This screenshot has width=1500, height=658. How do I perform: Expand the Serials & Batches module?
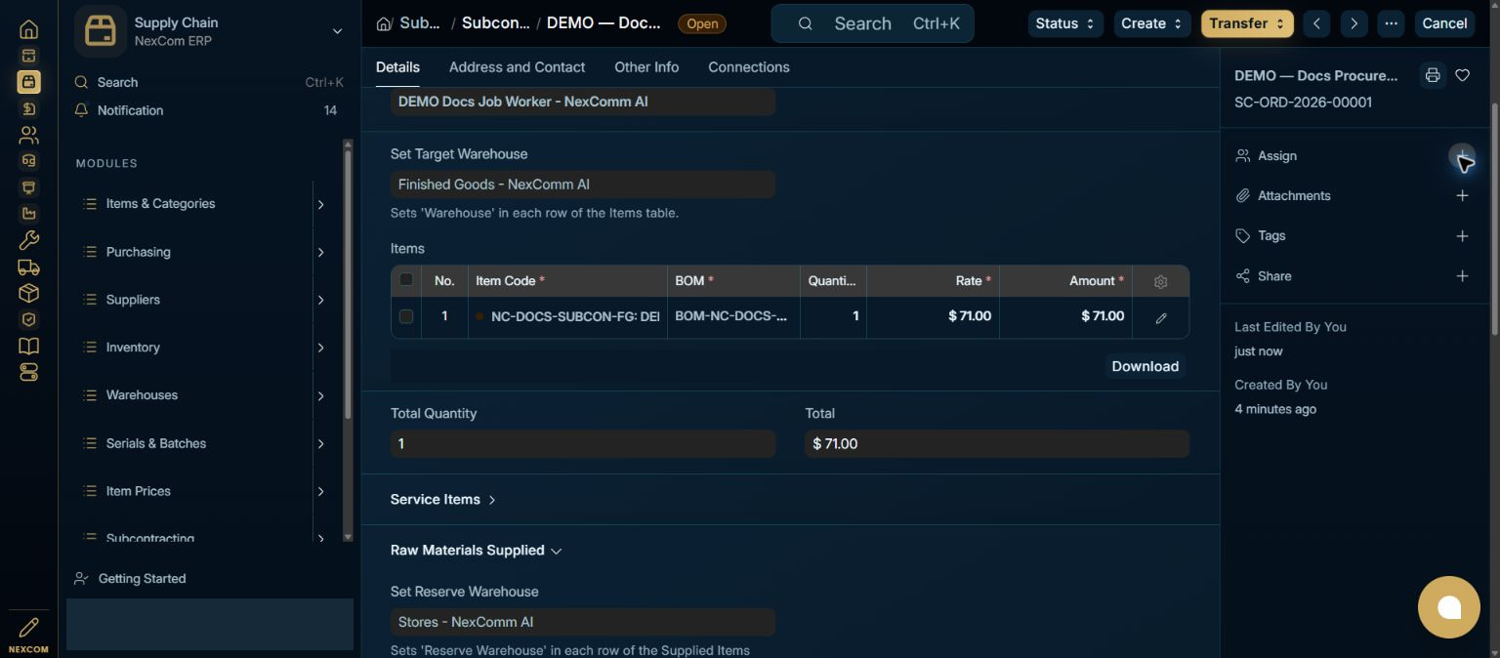pos(320,443)
